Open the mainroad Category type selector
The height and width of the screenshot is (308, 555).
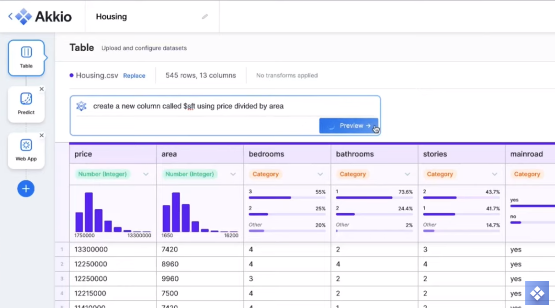click(x=527, y=174)
